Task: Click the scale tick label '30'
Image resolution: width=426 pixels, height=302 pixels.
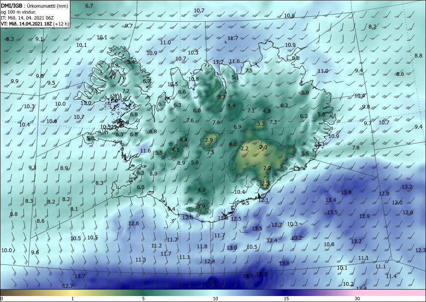Action: point(357,299)
